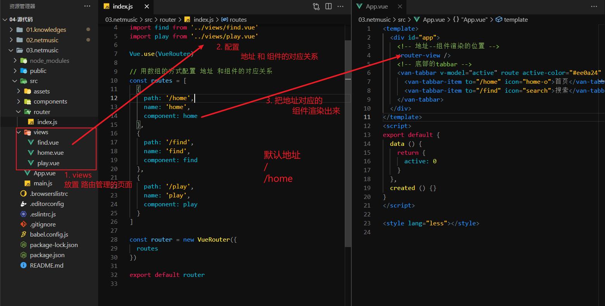The image size is (605, 306).
Task: Click the compare changes icon in editor toolbar
Action: click(316, 6)
